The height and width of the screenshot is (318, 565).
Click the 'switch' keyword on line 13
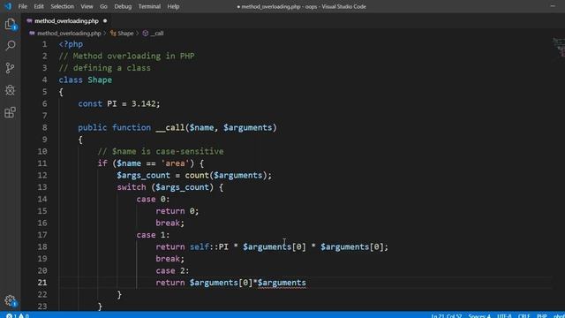tap(132, 187)
